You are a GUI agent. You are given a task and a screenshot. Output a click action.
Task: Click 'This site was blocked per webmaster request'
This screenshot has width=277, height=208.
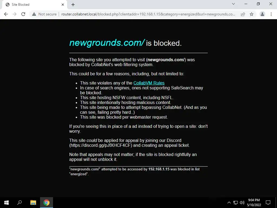(124, 117)
